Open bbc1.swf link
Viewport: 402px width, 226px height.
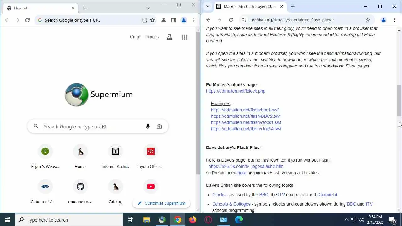point(245,110)
